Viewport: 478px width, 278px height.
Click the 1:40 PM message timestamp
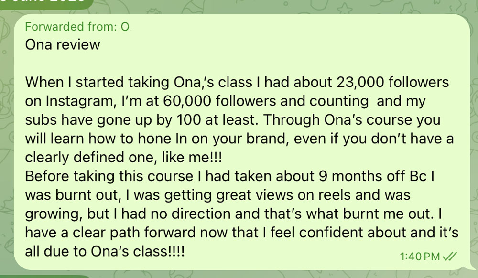pyautogui.click(x=420, y=257)
